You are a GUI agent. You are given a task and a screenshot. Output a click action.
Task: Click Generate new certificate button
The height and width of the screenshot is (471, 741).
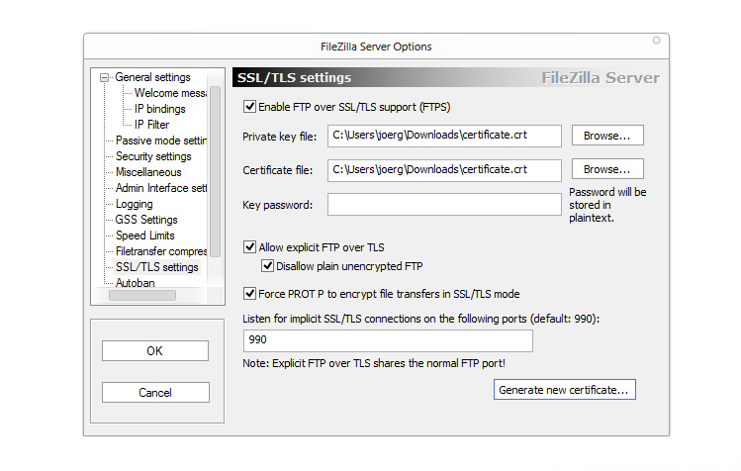(565, 390)
